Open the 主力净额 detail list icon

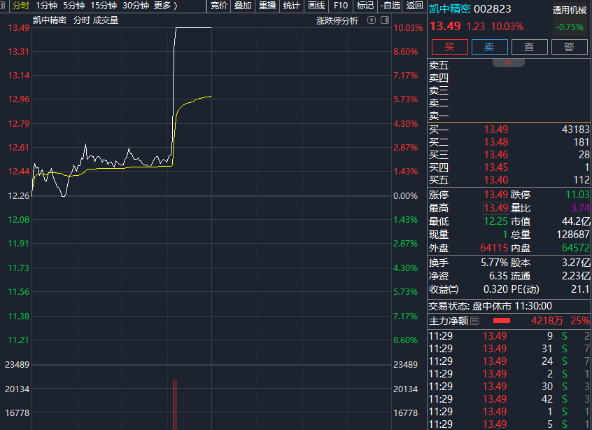click(x=474, y=321)
